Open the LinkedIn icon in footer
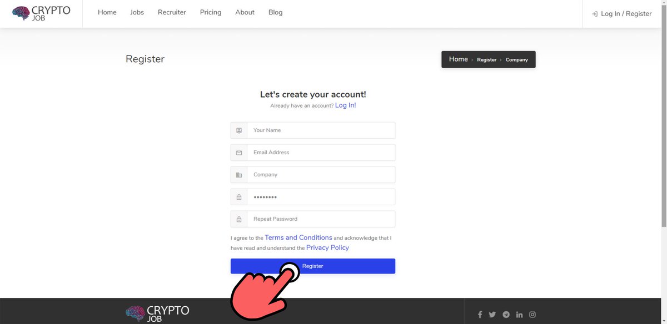The height and width of the screenshot is (324, 667). tap(519, 315)
